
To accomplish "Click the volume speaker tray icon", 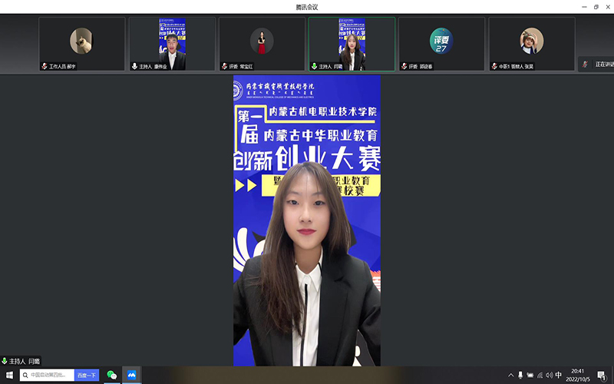I will [549, 375].
